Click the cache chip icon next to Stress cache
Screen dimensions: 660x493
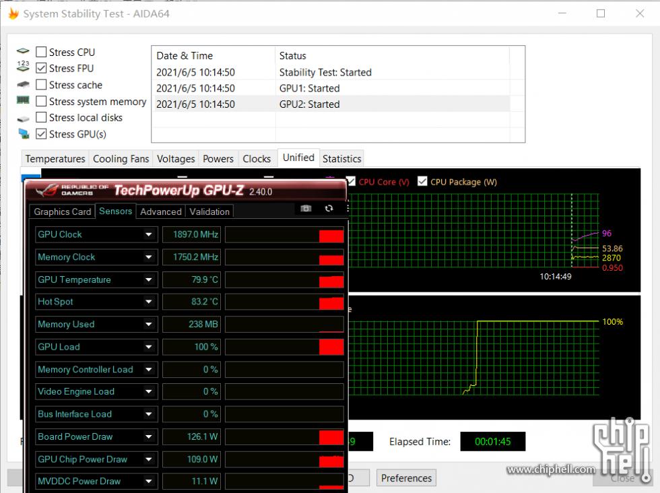[x=22, y=84]
